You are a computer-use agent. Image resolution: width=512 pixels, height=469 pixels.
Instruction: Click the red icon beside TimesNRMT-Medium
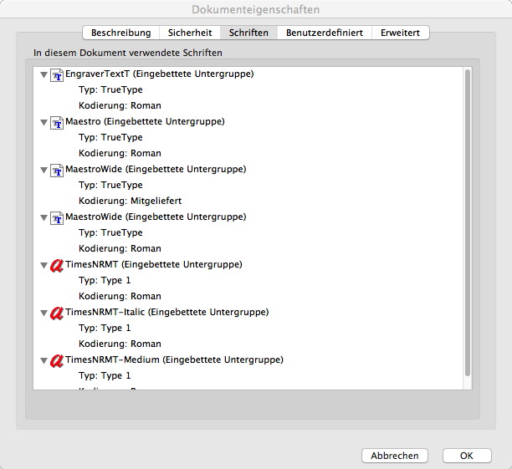pyautogui.click(x=57, y=361)
